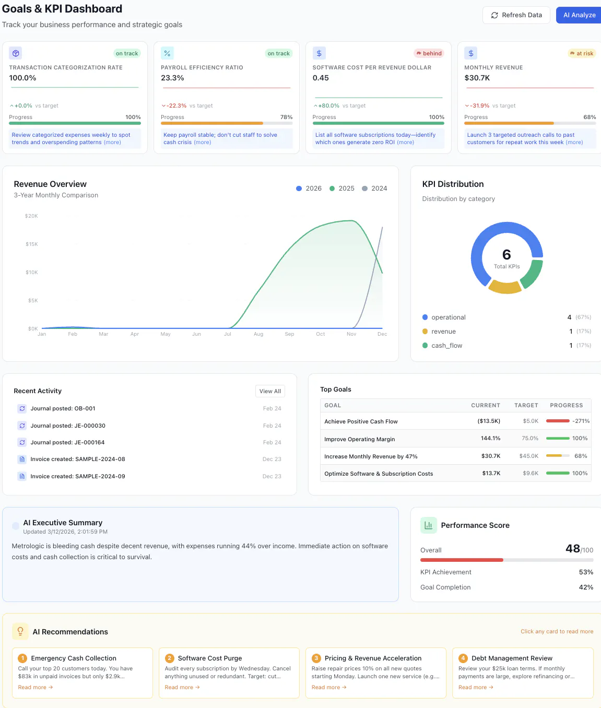Screen dimensions: 601x708
Task: Click the sync icon beside Journal JE-000030
Action: [x=22, y=426]
